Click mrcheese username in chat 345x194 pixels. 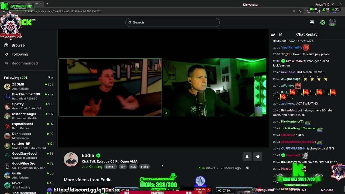(288, 72)
